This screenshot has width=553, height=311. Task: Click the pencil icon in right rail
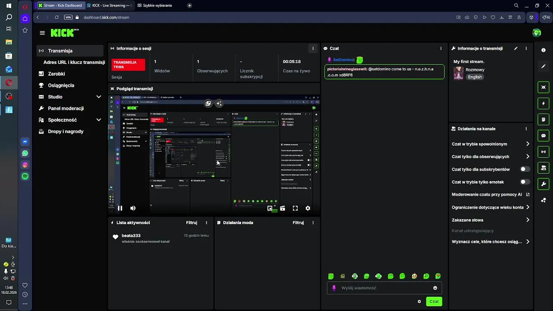point(543,67)
